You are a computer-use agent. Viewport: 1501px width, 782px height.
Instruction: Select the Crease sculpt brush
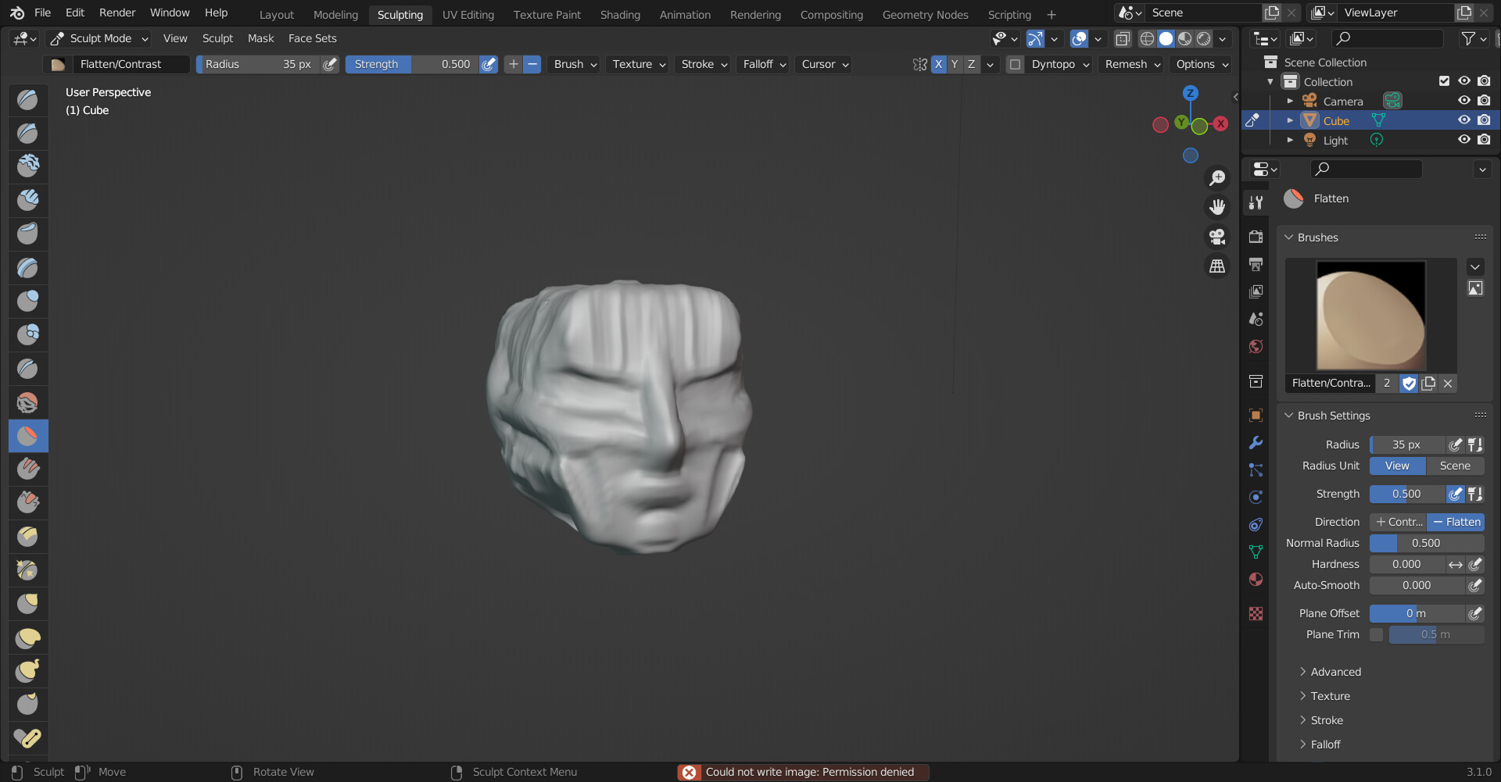pyautogui.click(x=27, y=368)
